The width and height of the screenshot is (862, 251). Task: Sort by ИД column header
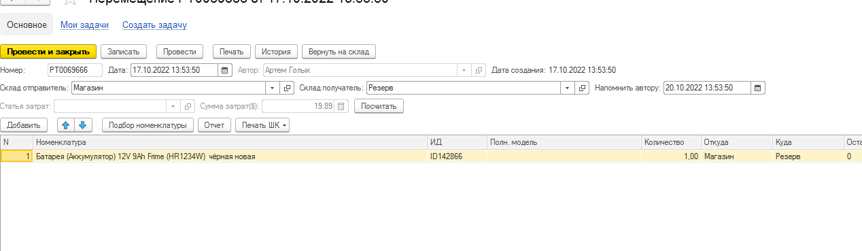(458, 142)
